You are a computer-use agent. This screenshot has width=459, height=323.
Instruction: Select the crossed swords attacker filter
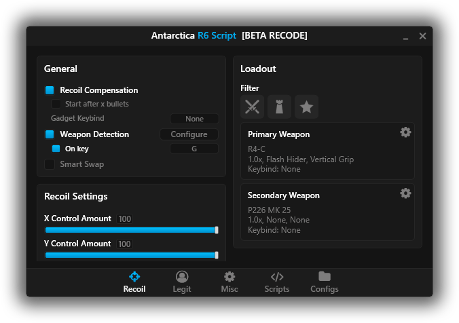[x=252, y=107]
